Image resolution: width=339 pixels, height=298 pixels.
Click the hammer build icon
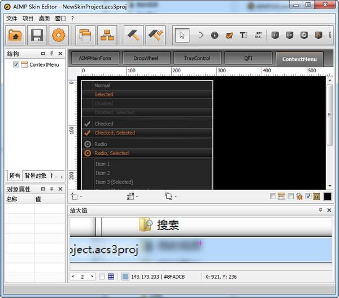pyautogui.click(x=134, y=35)
